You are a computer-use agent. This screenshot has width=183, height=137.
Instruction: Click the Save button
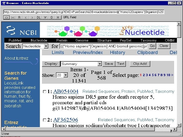coord(109,64)
